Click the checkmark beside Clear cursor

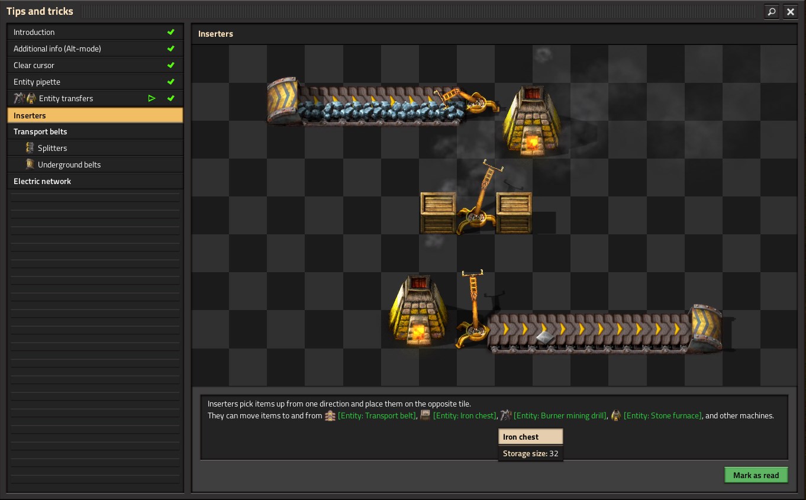point(171,65)
